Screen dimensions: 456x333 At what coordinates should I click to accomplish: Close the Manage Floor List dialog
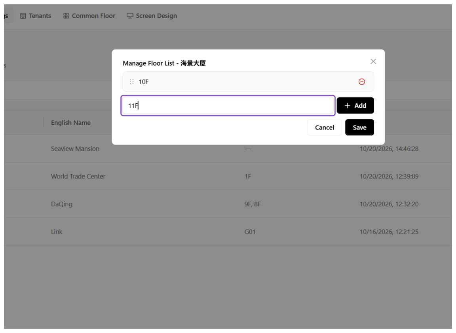tap(373, 61)
